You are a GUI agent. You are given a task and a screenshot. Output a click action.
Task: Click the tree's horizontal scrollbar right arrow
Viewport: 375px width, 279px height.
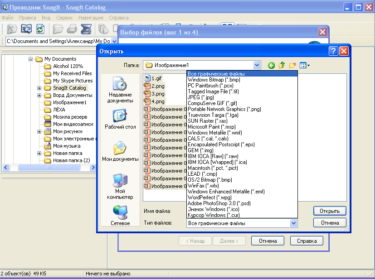(93, 168)
